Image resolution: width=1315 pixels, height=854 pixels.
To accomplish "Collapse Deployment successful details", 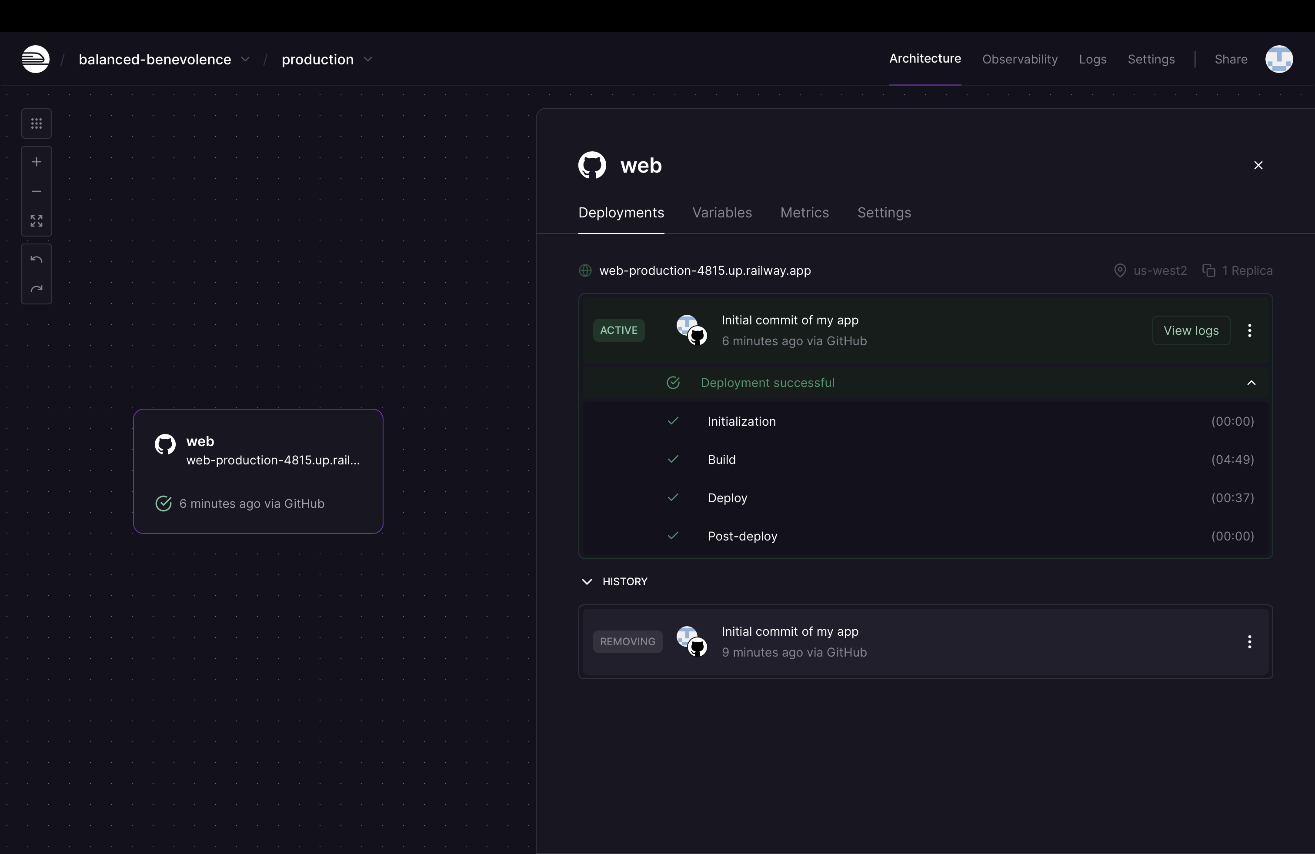I will tap(1251, 383).
